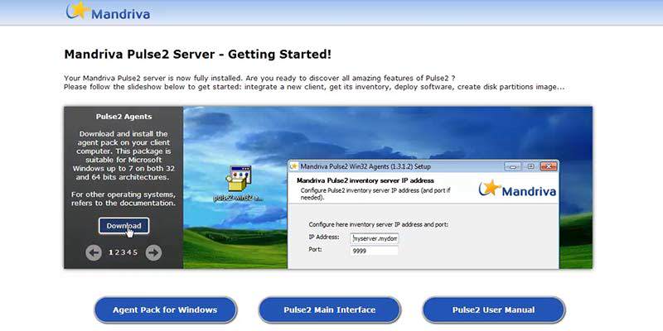Maximize the Pulse2 Win32 Agents Setup window
663x331 pixels.
(530, 167)
